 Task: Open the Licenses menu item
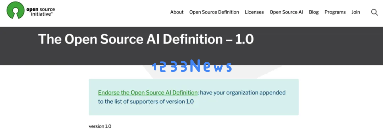(254, 12)
